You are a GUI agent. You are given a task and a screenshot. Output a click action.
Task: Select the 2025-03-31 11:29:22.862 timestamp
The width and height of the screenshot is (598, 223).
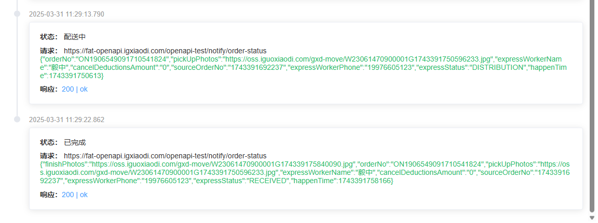pyautogui.click(x=67, y=120)
